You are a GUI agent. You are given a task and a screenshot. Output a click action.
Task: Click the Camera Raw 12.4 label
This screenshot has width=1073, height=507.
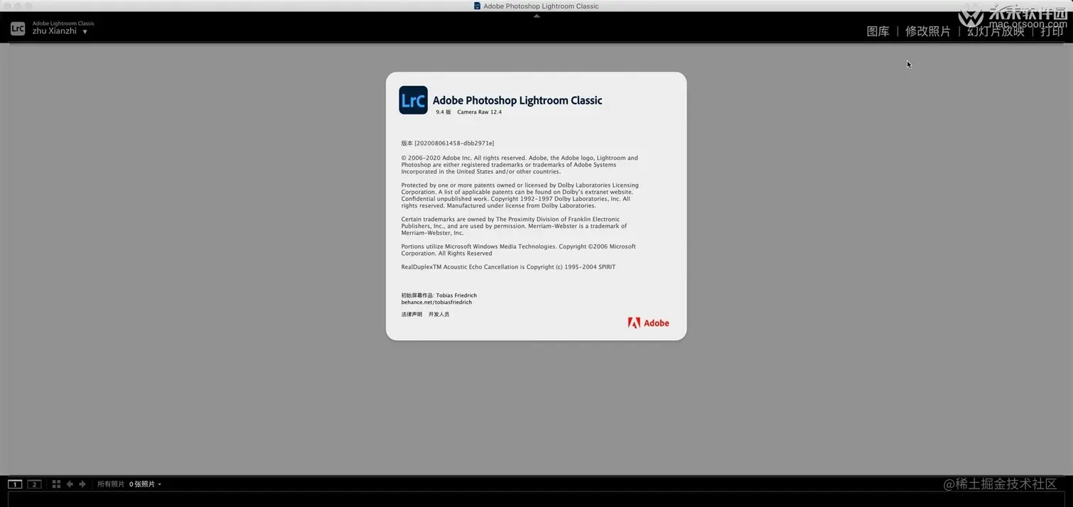pos(479,112)
